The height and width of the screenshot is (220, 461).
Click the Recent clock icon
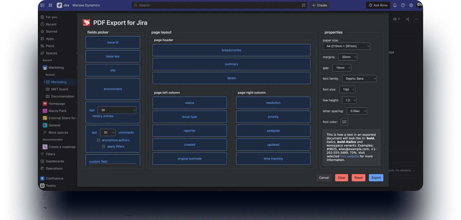pyautogui.click(x=42, y=24)
